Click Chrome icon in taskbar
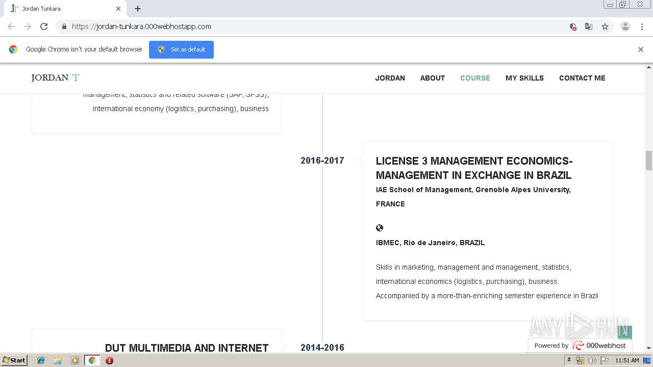 coord(92,360)
